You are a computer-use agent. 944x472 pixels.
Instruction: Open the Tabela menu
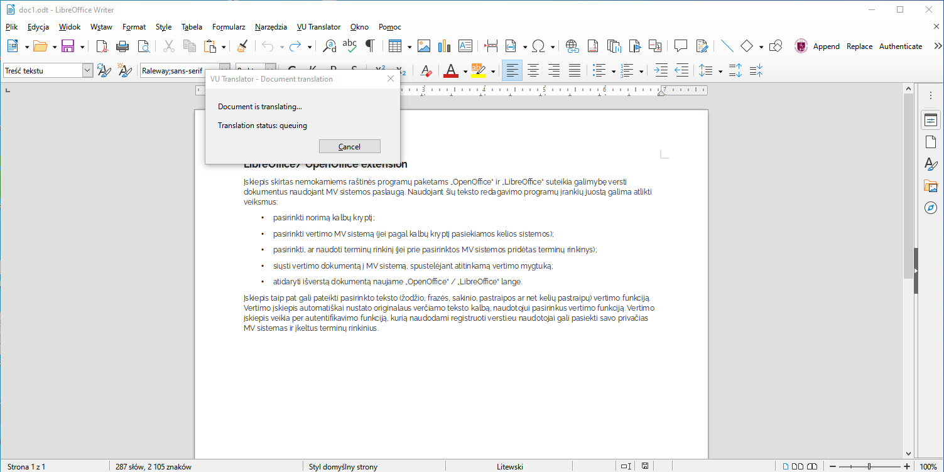[192, 27]
